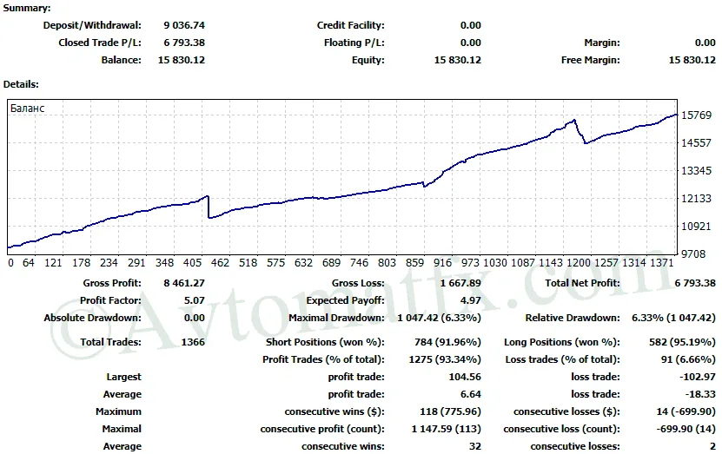Click the 916 trade-number axis label

(442, 263)
